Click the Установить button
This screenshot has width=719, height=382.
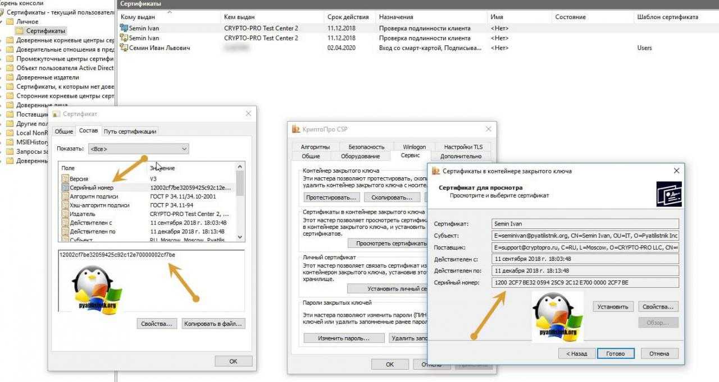pyautogui.click(x=613, y=307)
